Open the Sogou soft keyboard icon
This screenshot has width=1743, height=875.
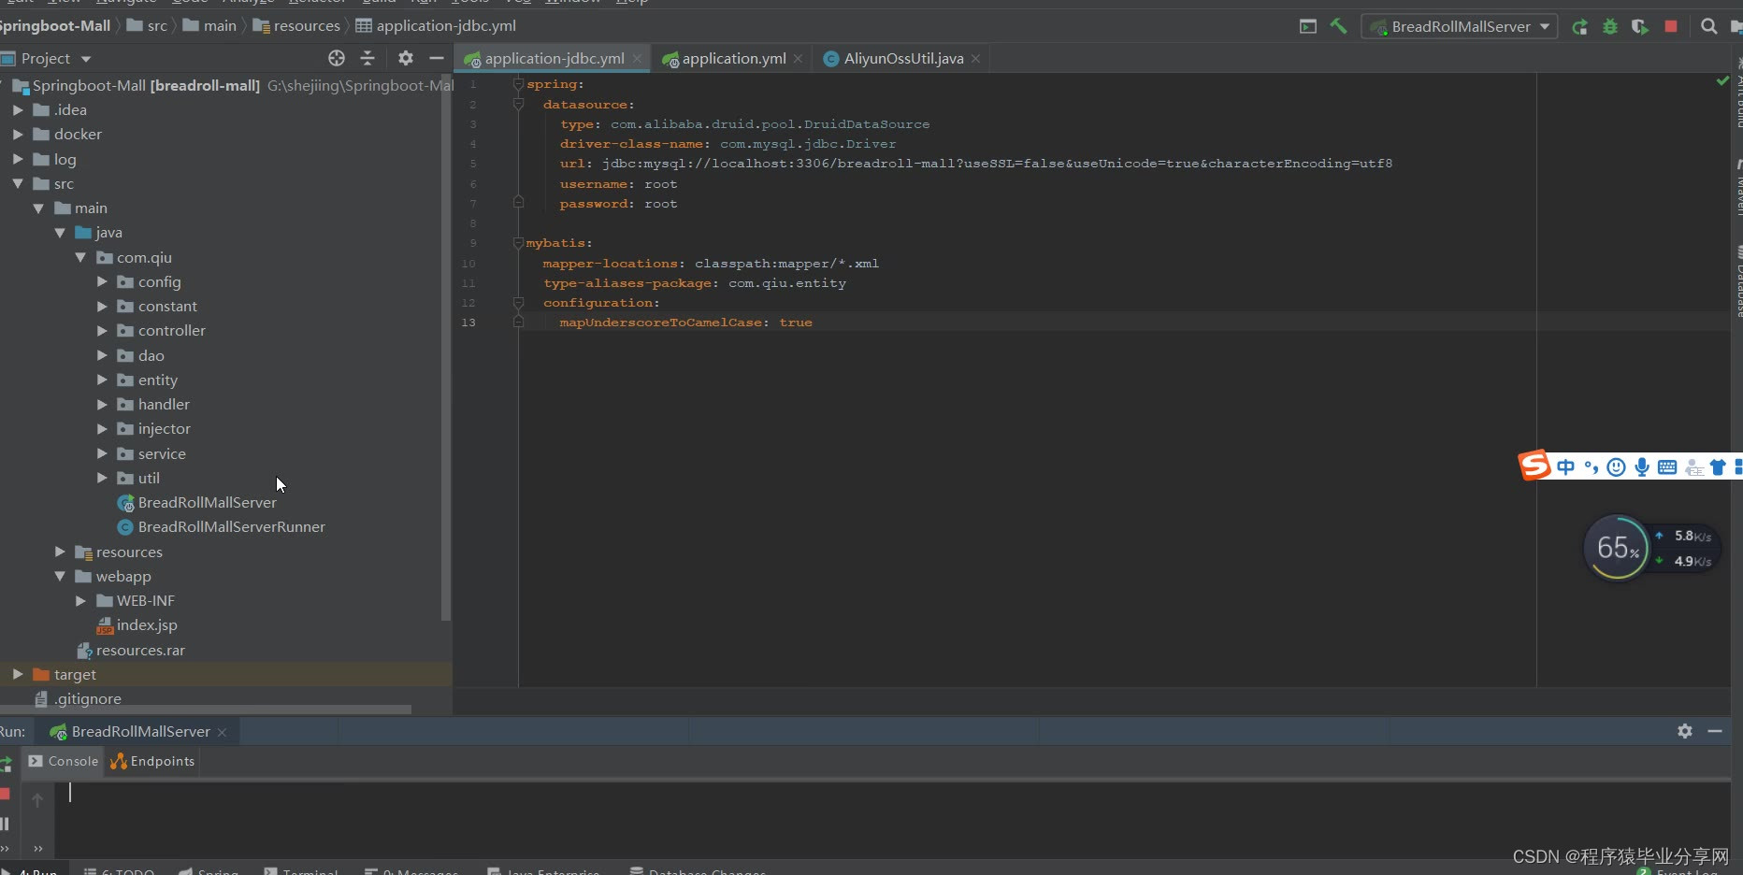(x=1667, y=466)
